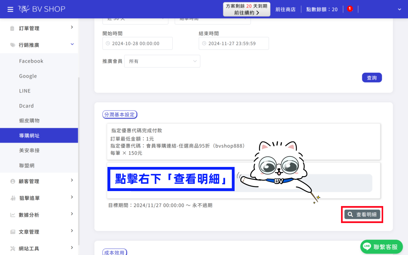Click the 每筆 × 150元 text

(x=126, y=153)
